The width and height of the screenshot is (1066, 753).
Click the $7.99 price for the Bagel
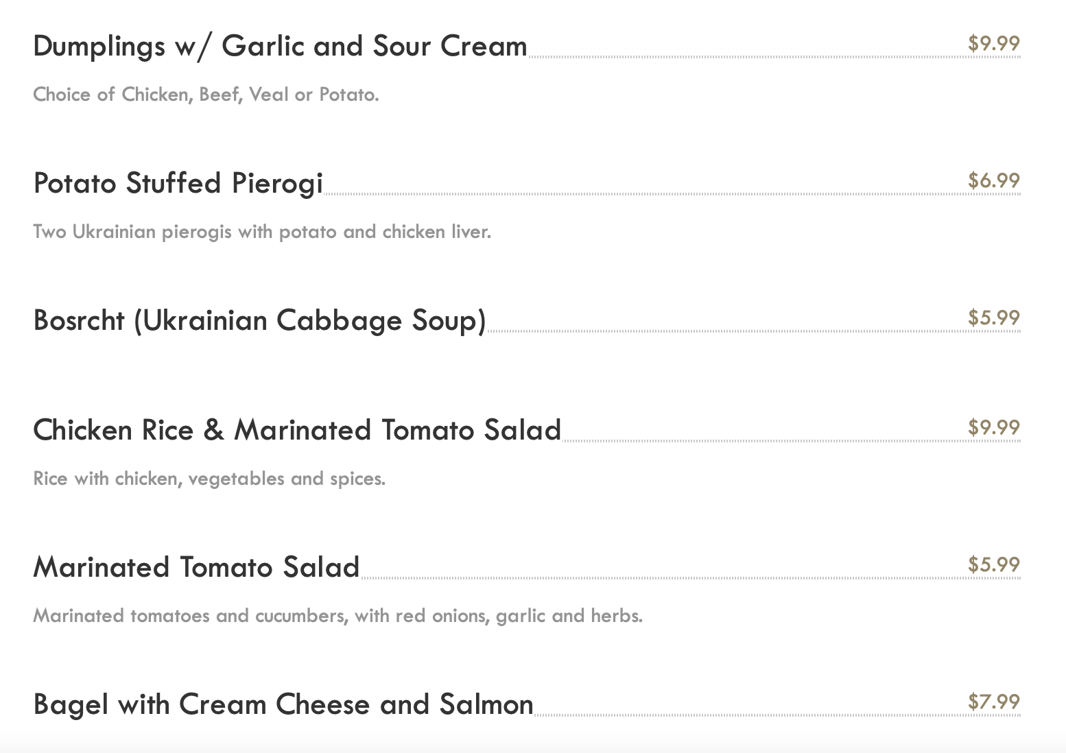click(x=994, y=702)
